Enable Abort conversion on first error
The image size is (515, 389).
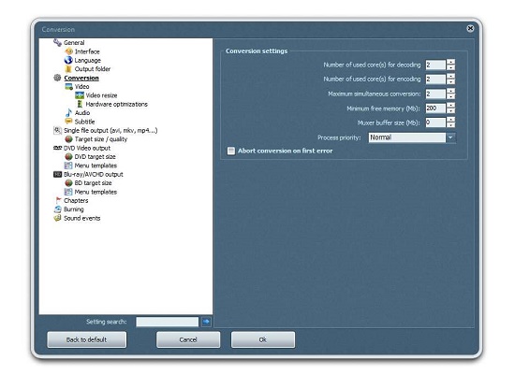(x=231, y=151)
